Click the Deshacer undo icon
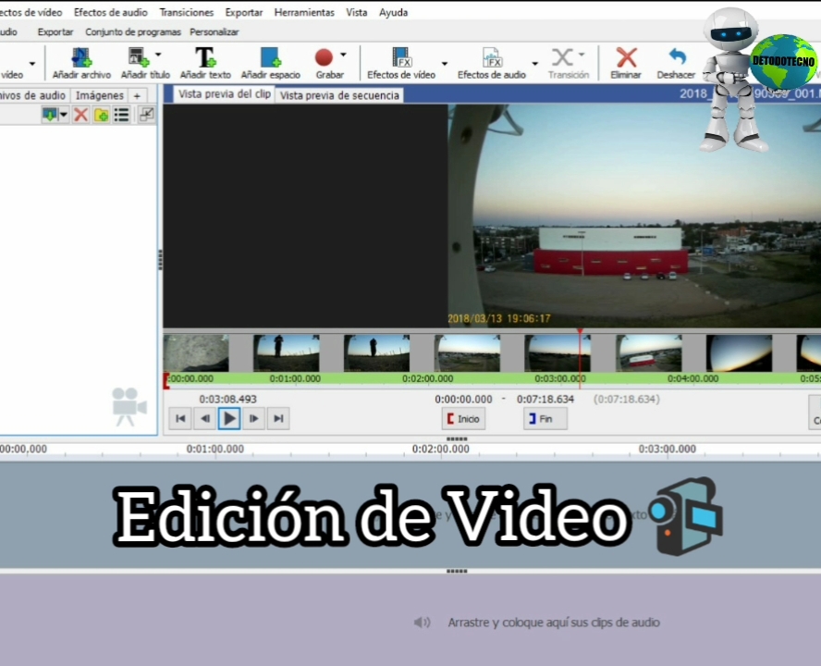This screenshot has width=821, height=666. click(675, 57)
